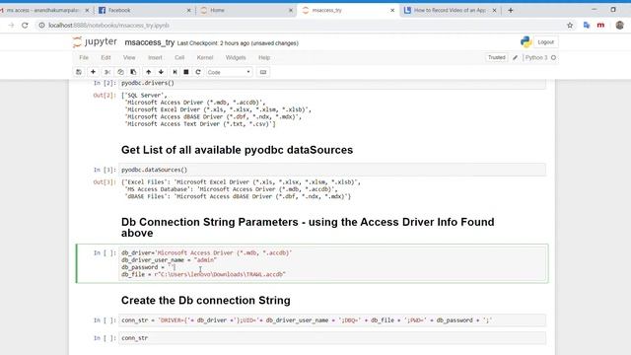Viewport: 631px width, 355px height.
Task: Click the translate extension icon
Action: coord(587,26)
